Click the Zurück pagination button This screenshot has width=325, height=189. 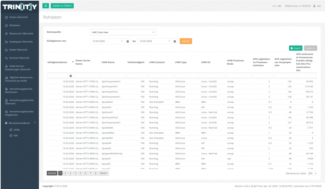[52, 173]
